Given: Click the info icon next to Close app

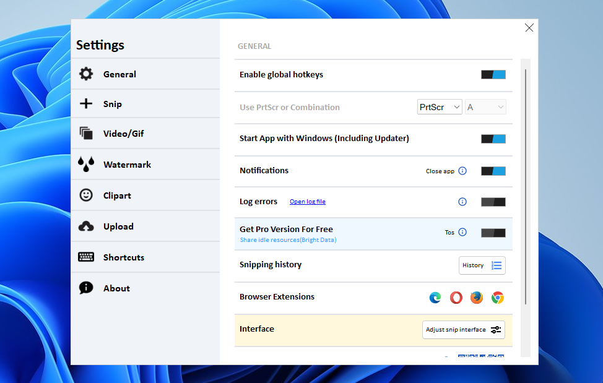Looking at the screenshot, I should coord(462,171).
